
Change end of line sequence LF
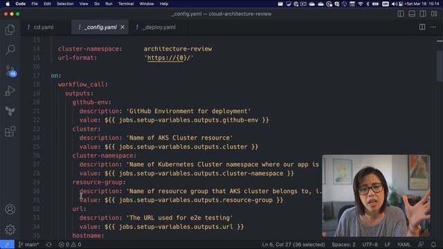point(388,244)
